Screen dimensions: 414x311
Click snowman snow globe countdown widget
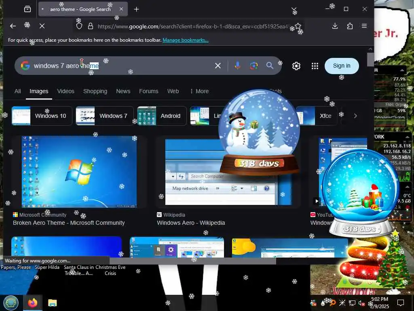pyautogui.click(x=259, y=132)
